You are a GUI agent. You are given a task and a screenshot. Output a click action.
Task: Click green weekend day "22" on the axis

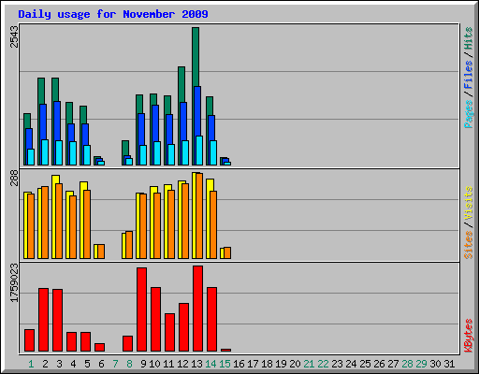coord(323,364)
